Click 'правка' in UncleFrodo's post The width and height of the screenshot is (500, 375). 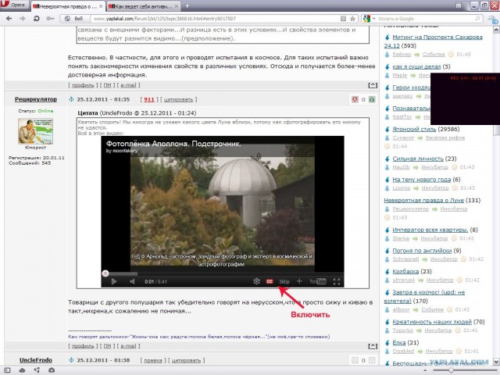pyautogui.click(x=153, y=360)
